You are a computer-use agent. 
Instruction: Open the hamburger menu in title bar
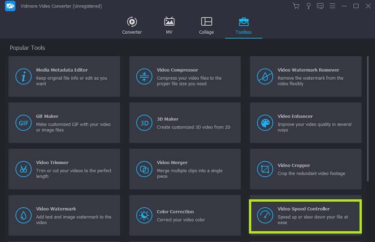[x=333, y=6]
